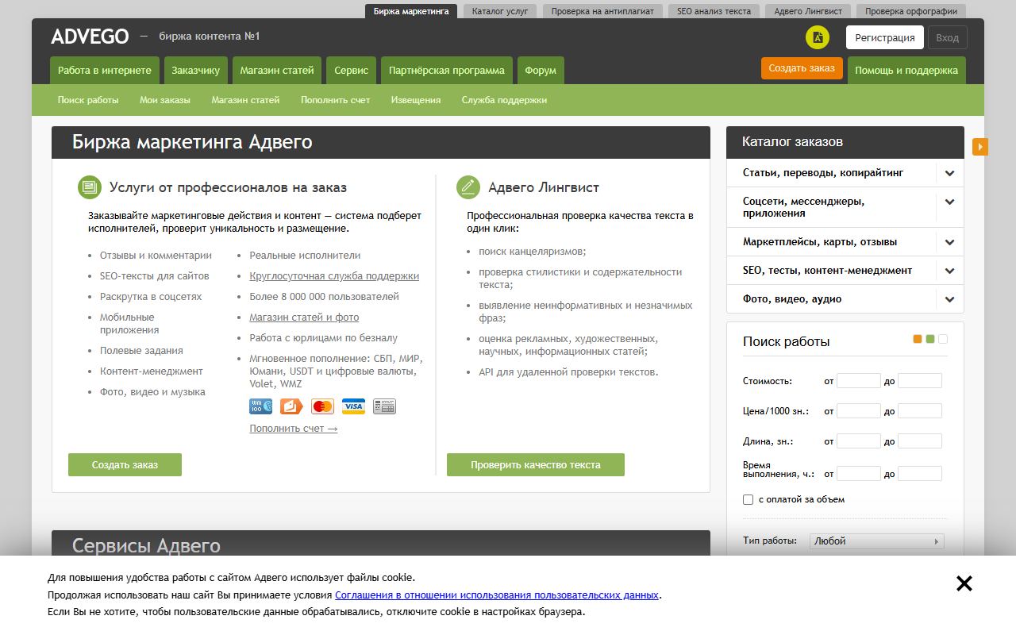Click the 'Регистрация' button
The height and width of the screenshot is (635, 1016).
(885, 37)
